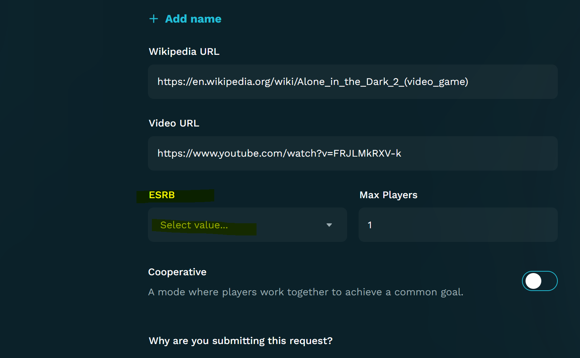This screenshot has width=580, height=358.
Task: Toggle the Cooperative switch
Action: tap(540, 281)
